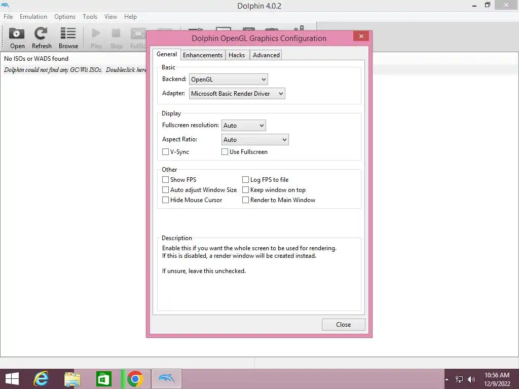Click the 'Adapter:' label

pyautogui.click(x=173, y=93)
